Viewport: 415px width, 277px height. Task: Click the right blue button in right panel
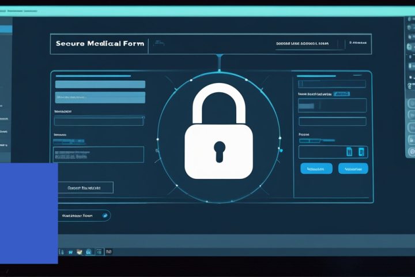[x=353, y=169]
